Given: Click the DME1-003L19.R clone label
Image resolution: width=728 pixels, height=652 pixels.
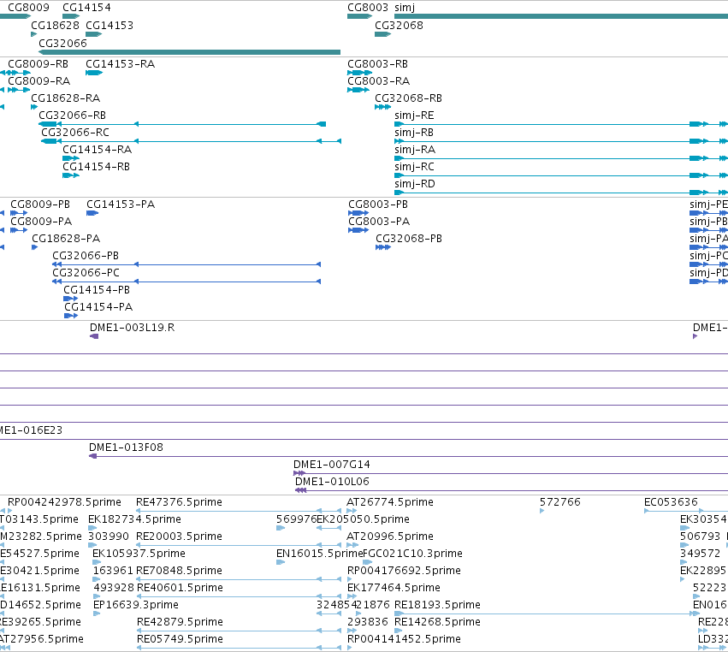Looking at the screenshot, I should click(133, 328).
